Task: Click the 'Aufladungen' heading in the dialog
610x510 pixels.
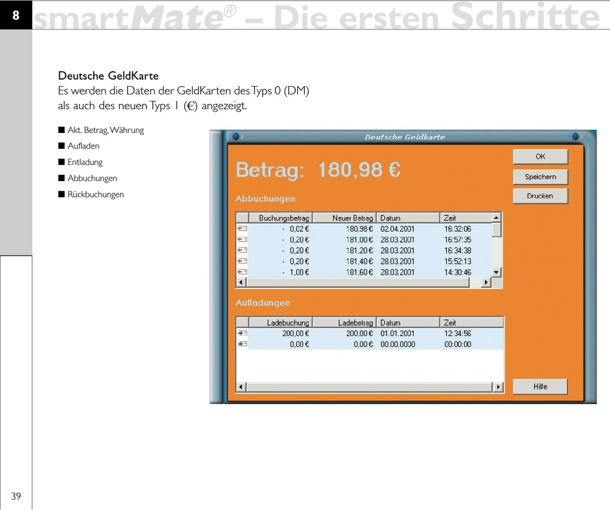Action: coord(263,303)
